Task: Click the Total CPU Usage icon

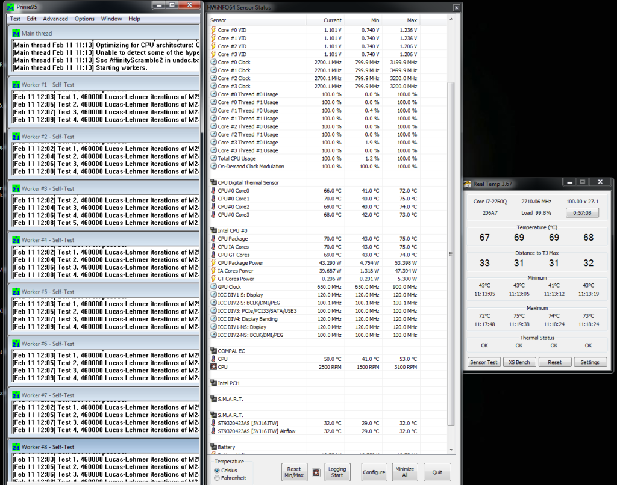Action: [x=212, y=158]
